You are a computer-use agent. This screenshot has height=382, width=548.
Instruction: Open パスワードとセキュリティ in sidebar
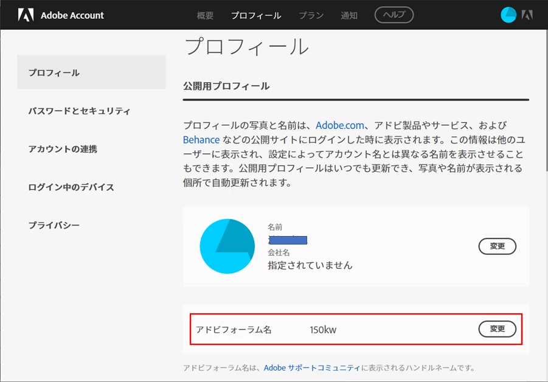point(79,111)
